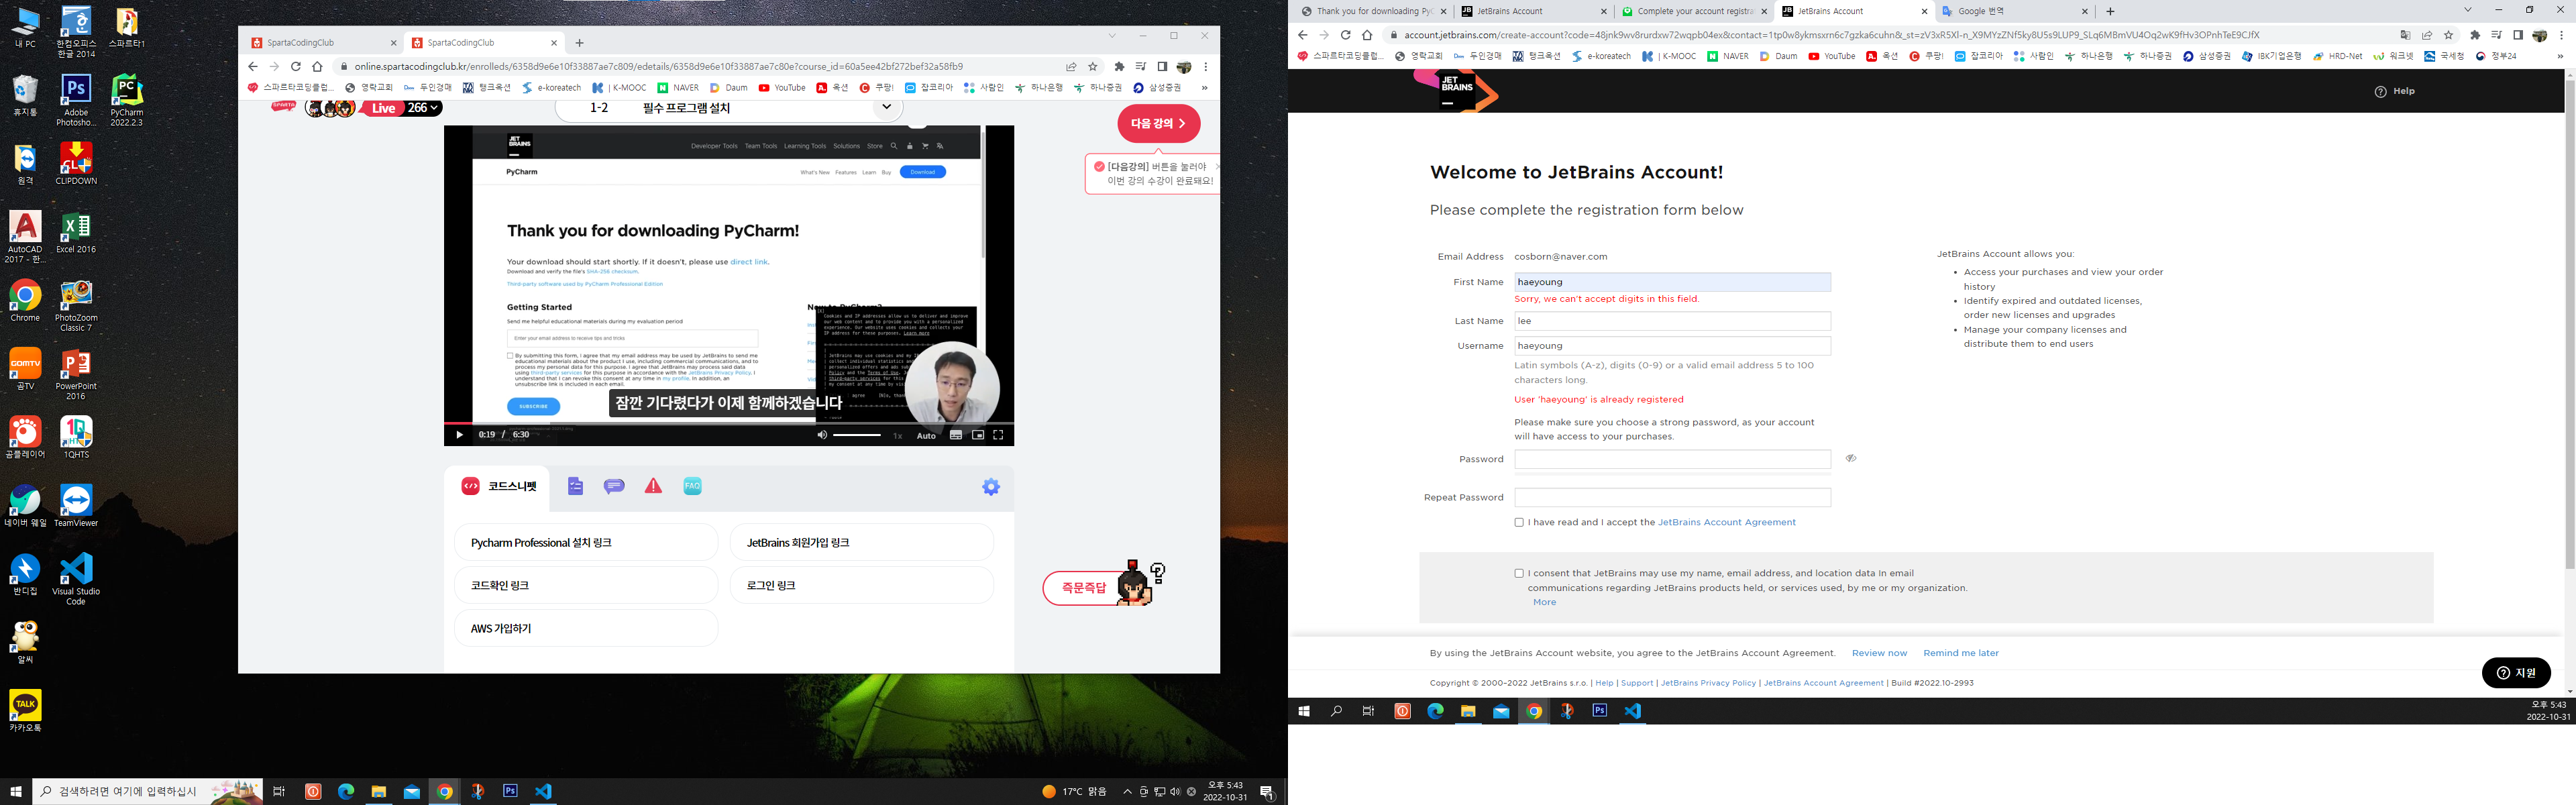Go to home page in the JetBrains window
The width and height of the screenshot is (2576, 805).
point(1367,35)
